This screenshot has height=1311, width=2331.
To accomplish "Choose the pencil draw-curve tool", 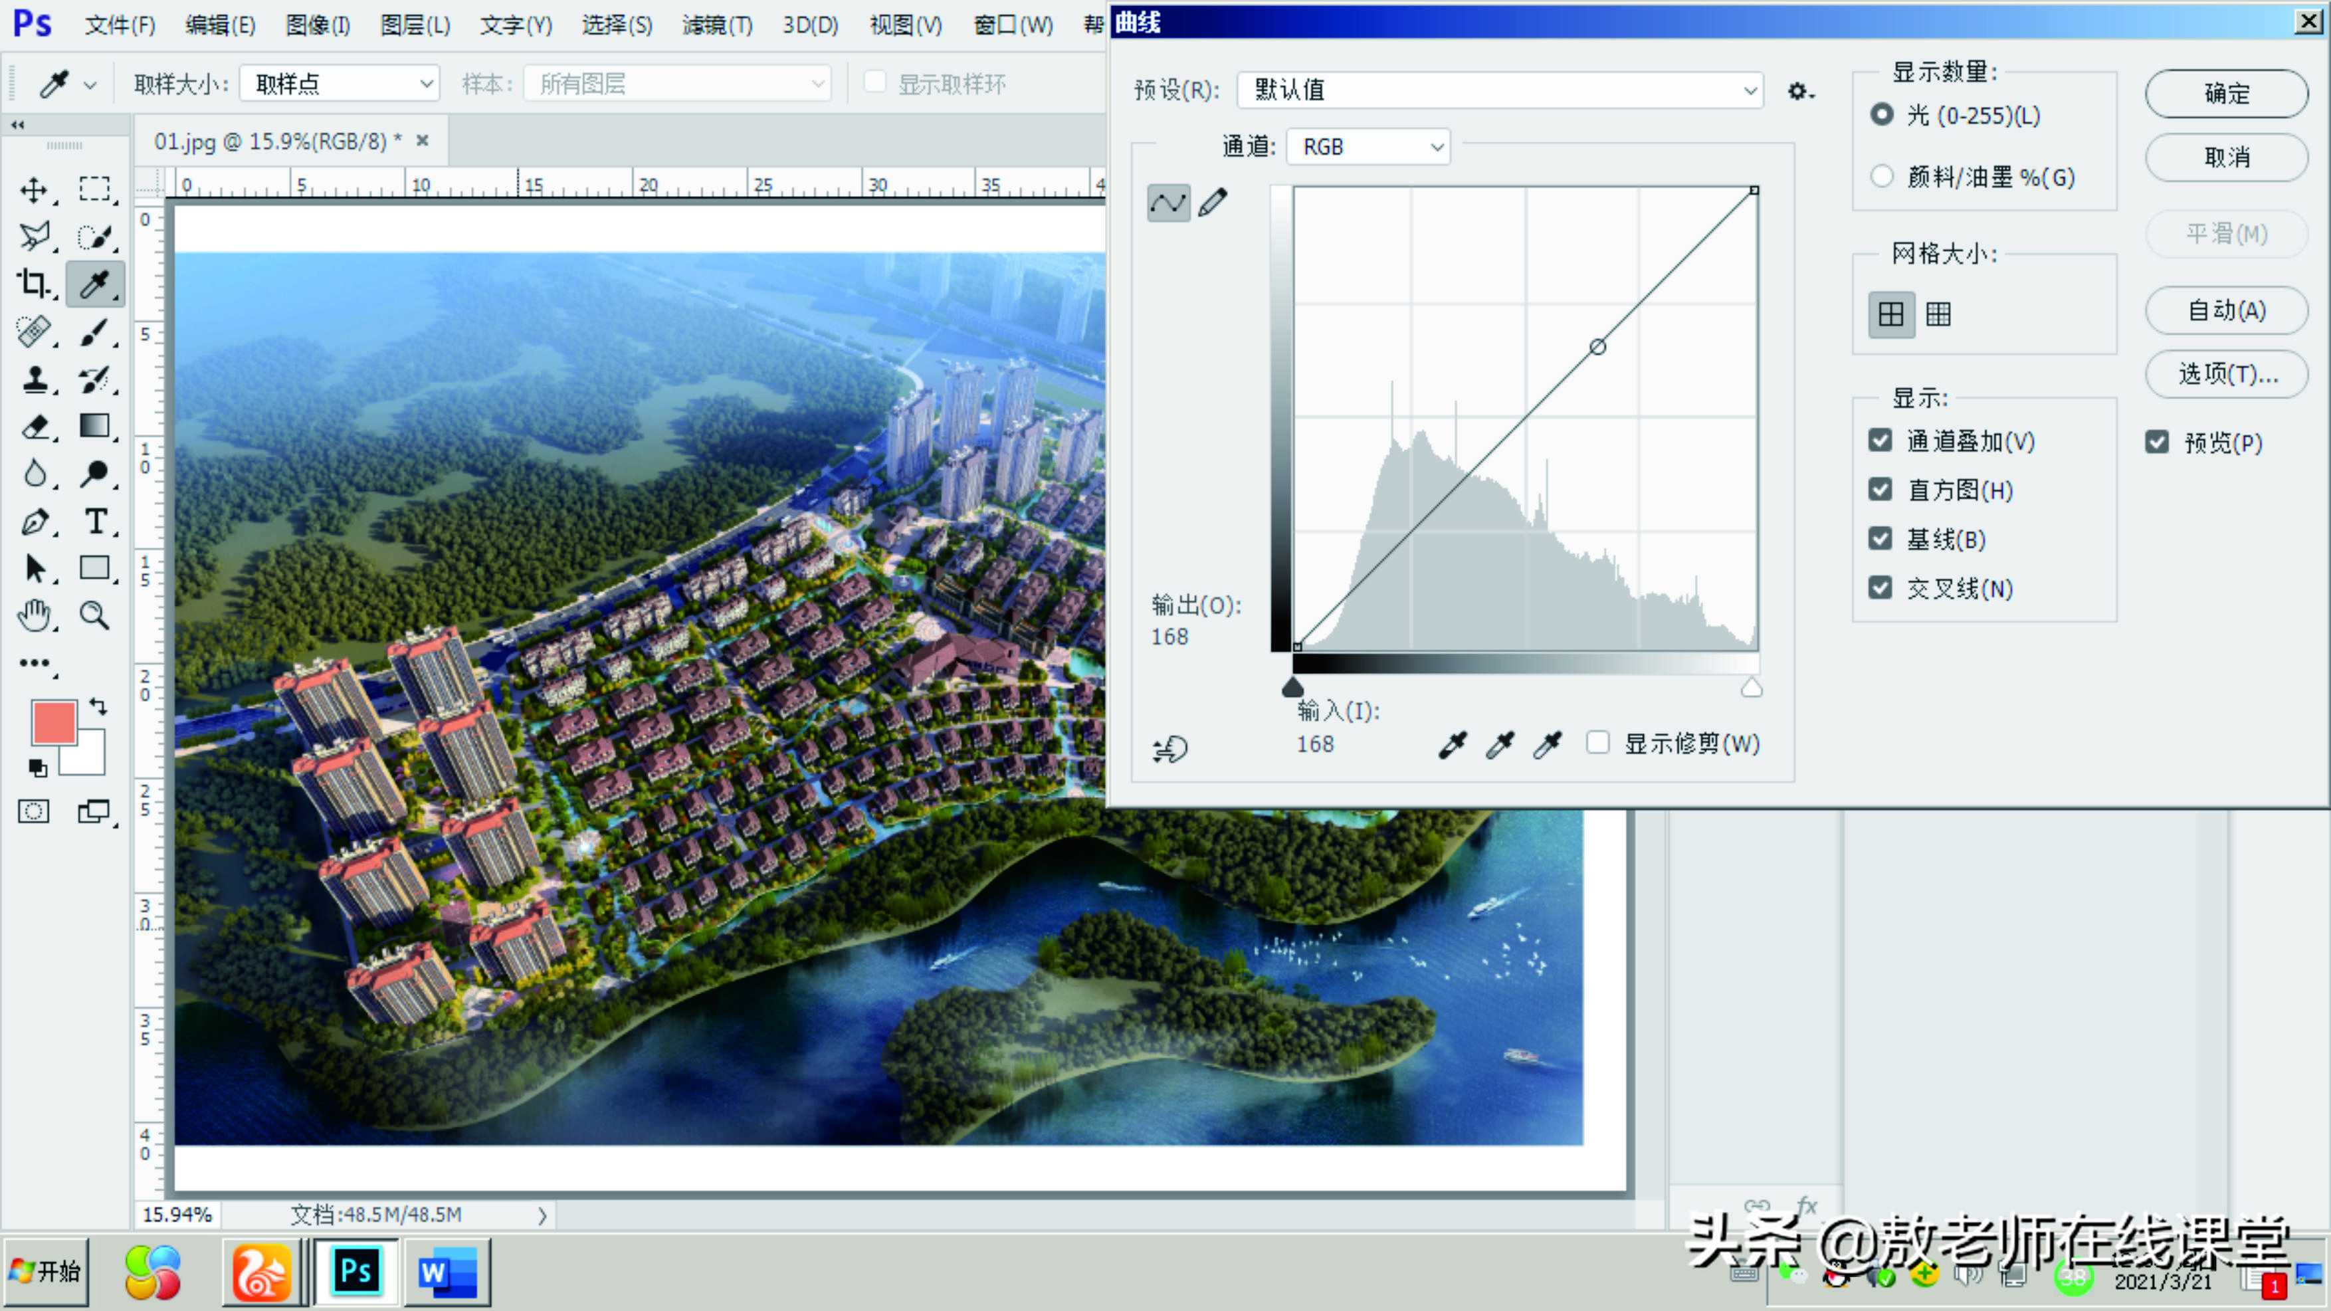I will point(1213,203).
